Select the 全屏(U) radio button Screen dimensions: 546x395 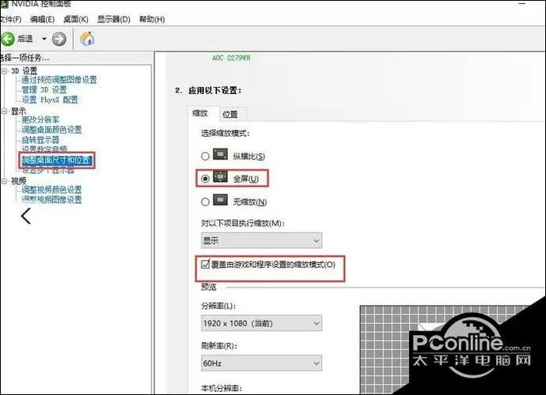(205, 179)
